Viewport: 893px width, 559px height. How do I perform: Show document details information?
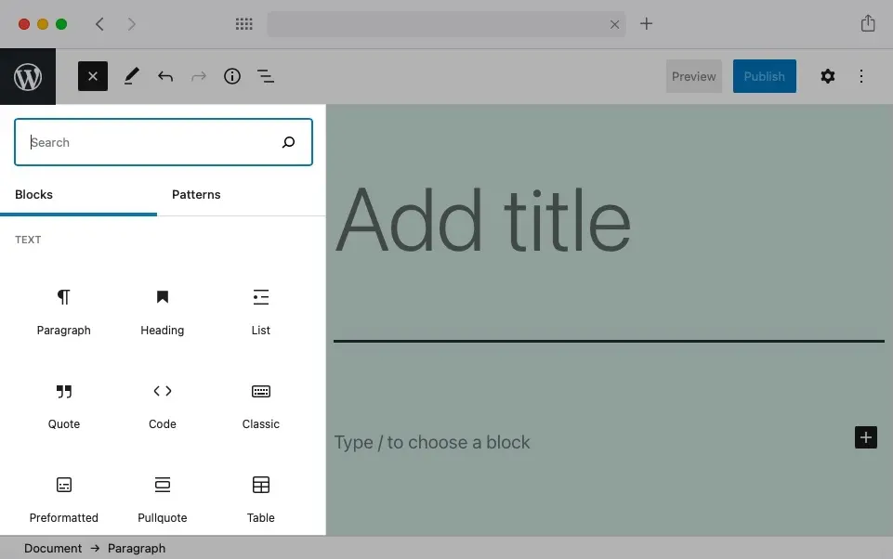pos(232,76)
